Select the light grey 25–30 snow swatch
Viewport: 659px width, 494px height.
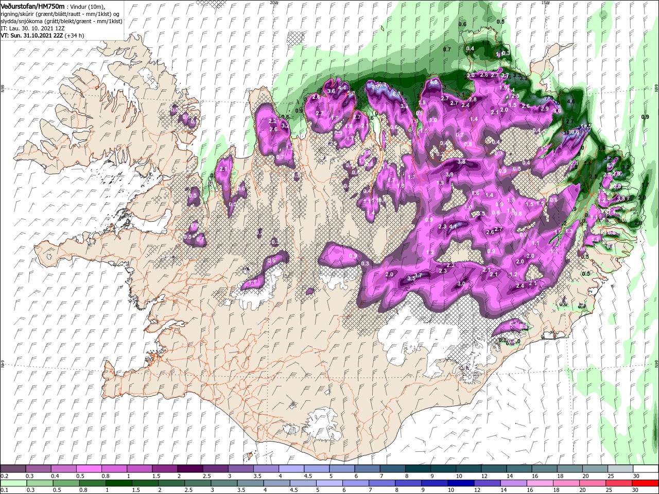(620, 469)
